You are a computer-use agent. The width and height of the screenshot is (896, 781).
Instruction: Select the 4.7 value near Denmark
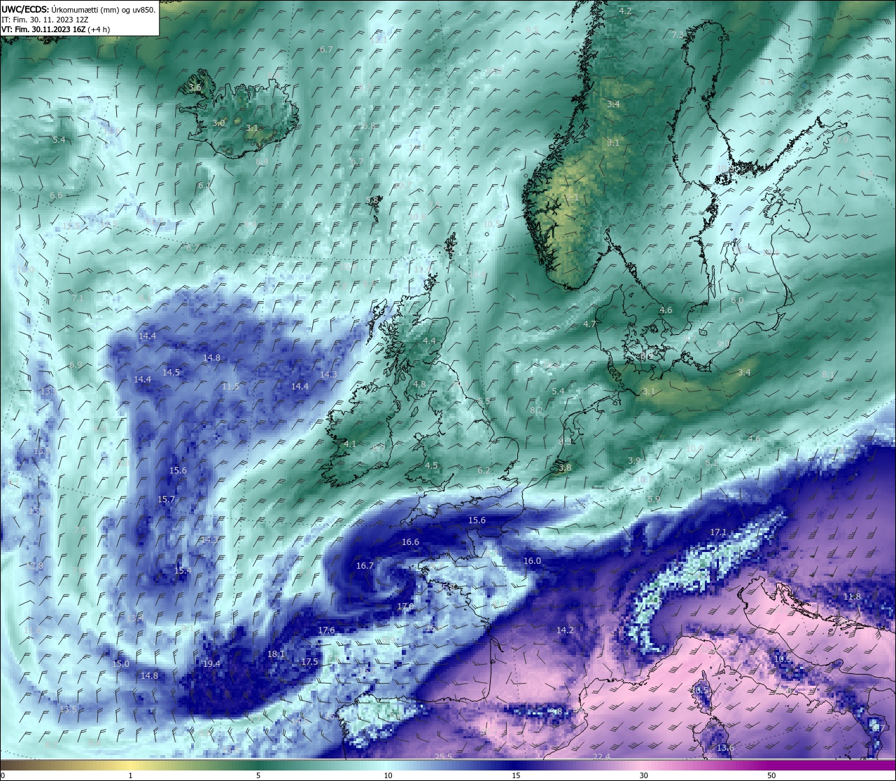pos(589,324)
